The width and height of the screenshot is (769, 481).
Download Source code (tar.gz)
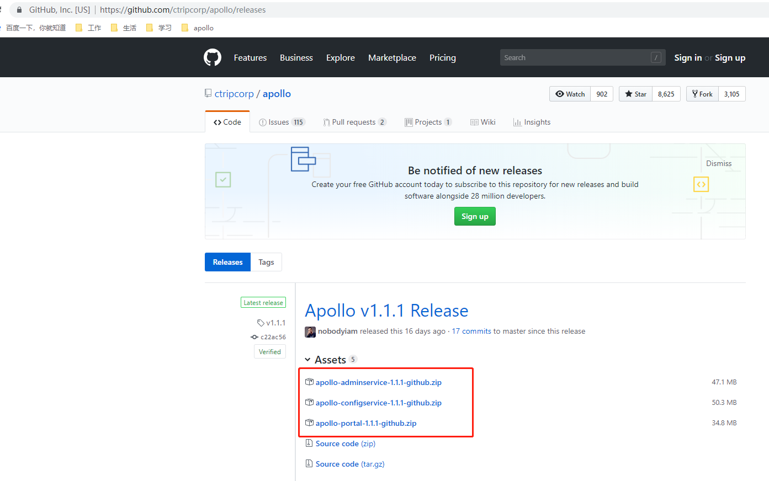[350, 463]
